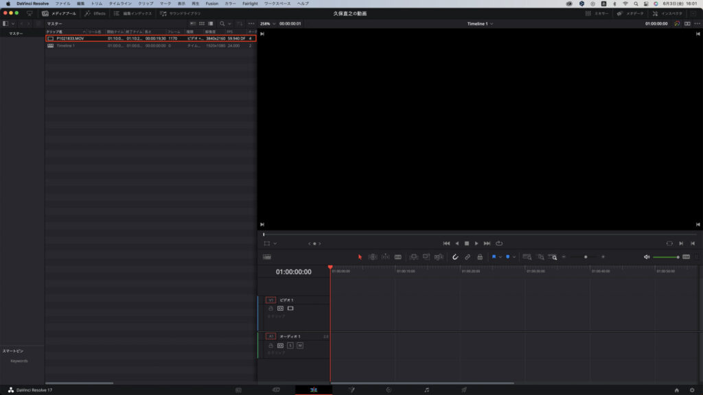Screen dimensions: 703x395
Task: Open the Timeline 1 name dropdown
Action: click(480, 24)
